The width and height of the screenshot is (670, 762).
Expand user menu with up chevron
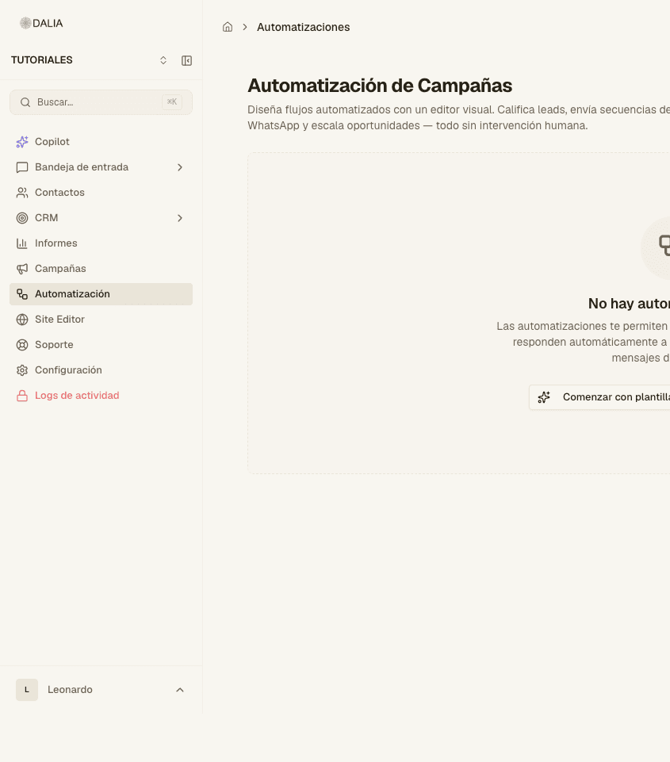tap(180, 690)
